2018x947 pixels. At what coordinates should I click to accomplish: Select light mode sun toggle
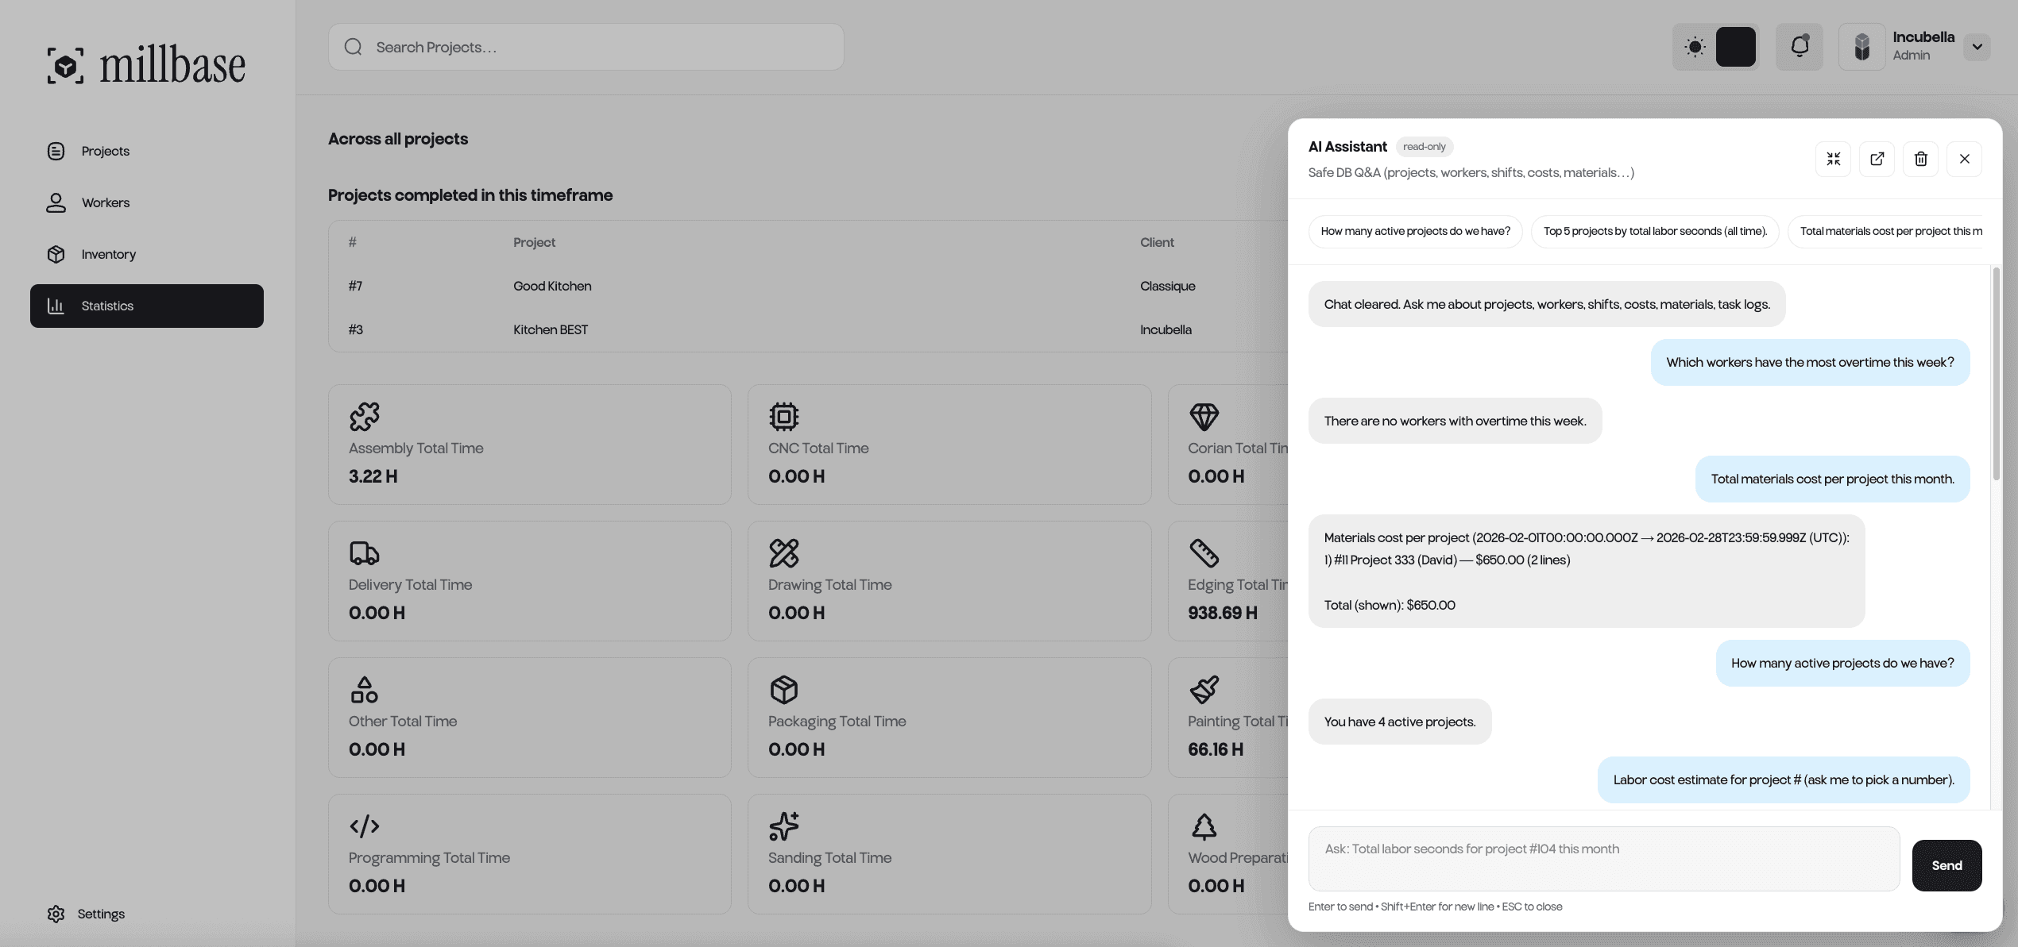pyautogui.click(x=1694, y=47)
